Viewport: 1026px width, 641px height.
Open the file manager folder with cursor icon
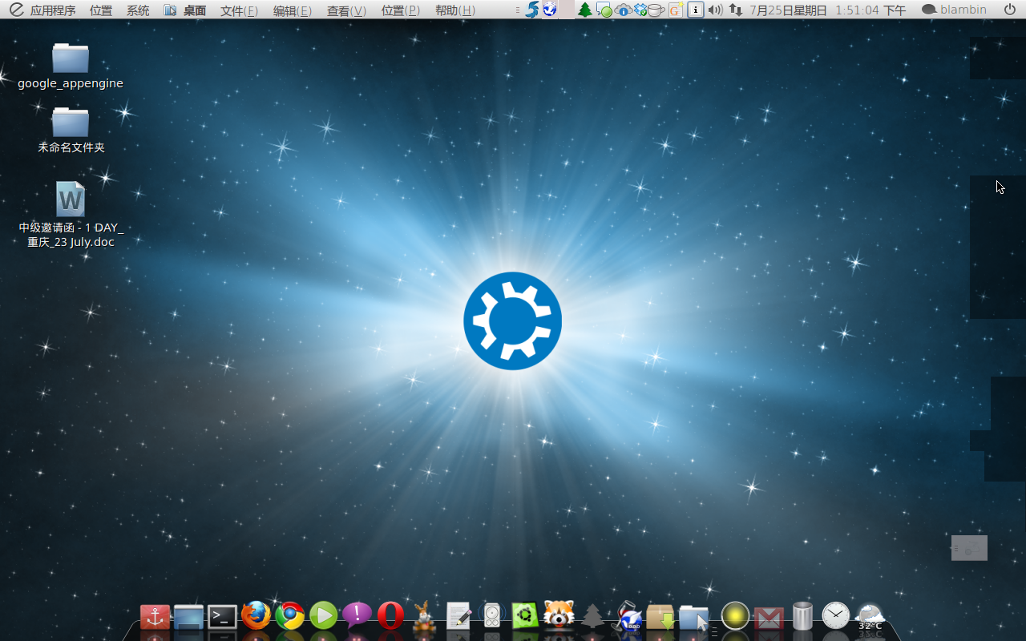click(x=694, y=617)
